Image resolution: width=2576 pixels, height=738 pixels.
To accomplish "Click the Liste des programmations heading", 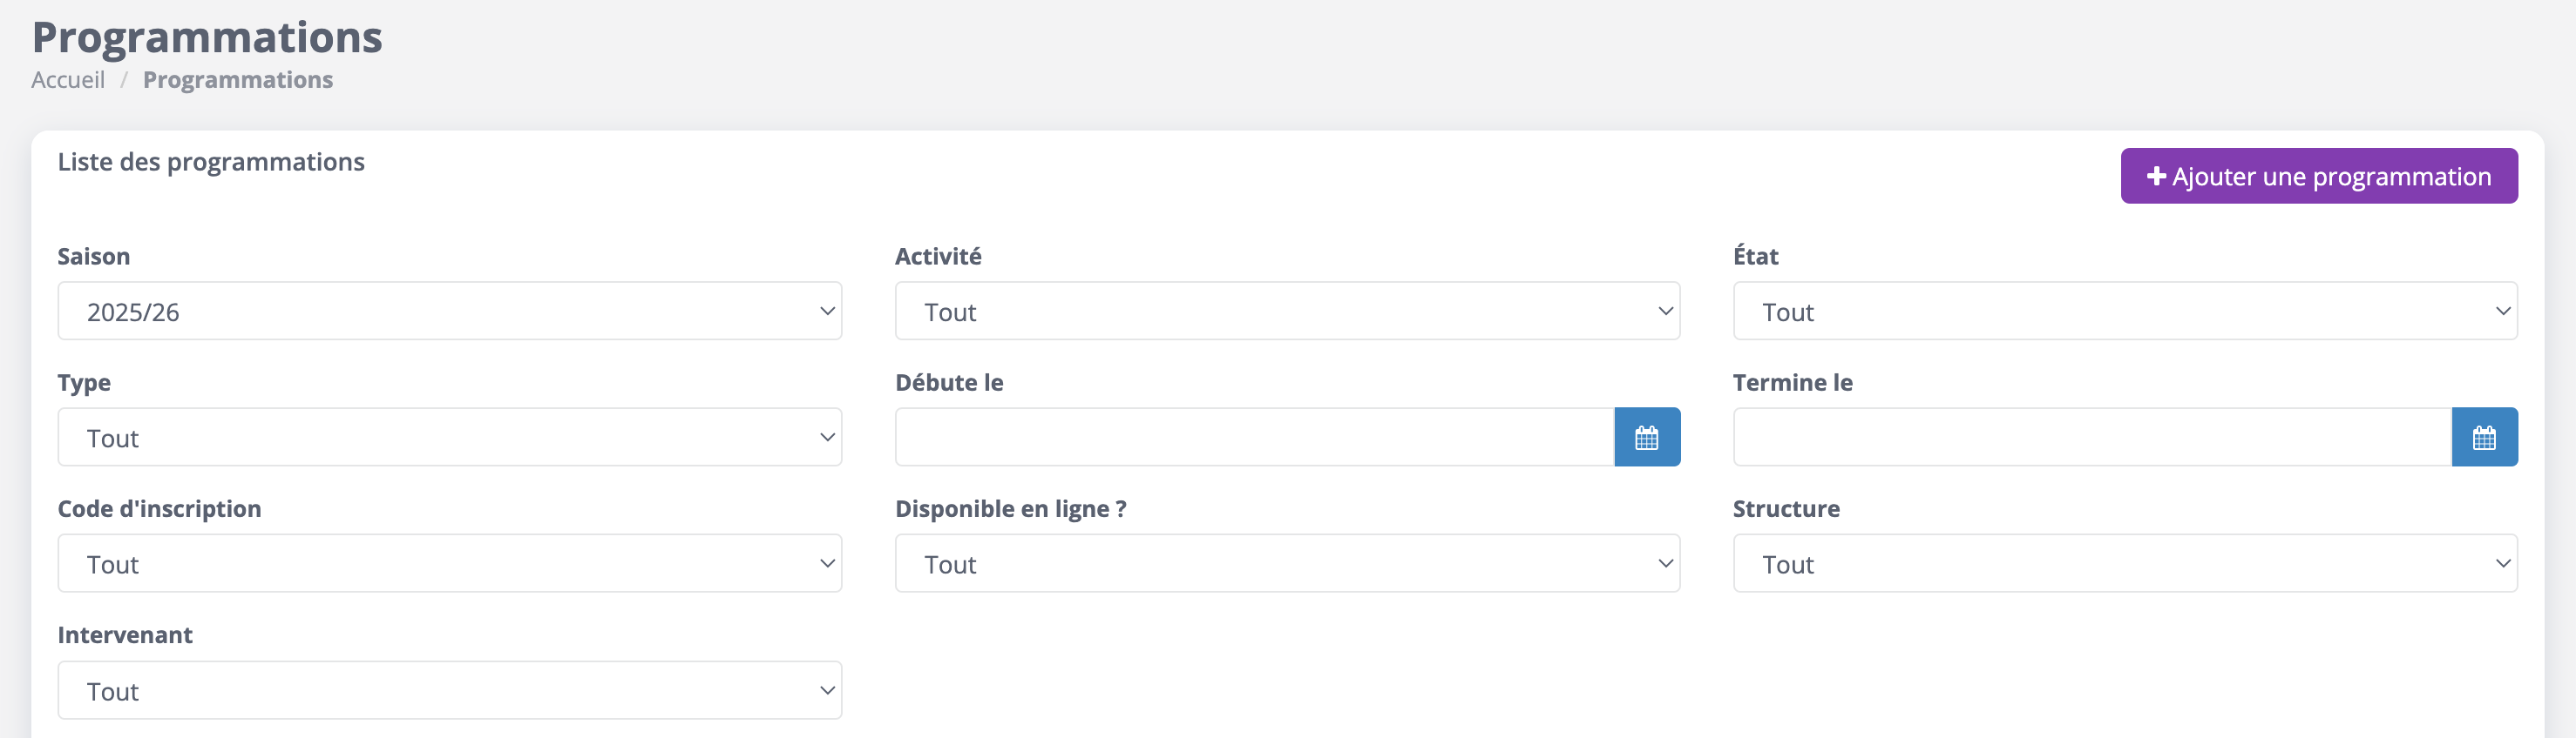I will pyautogui.click(x=211, y=162).
